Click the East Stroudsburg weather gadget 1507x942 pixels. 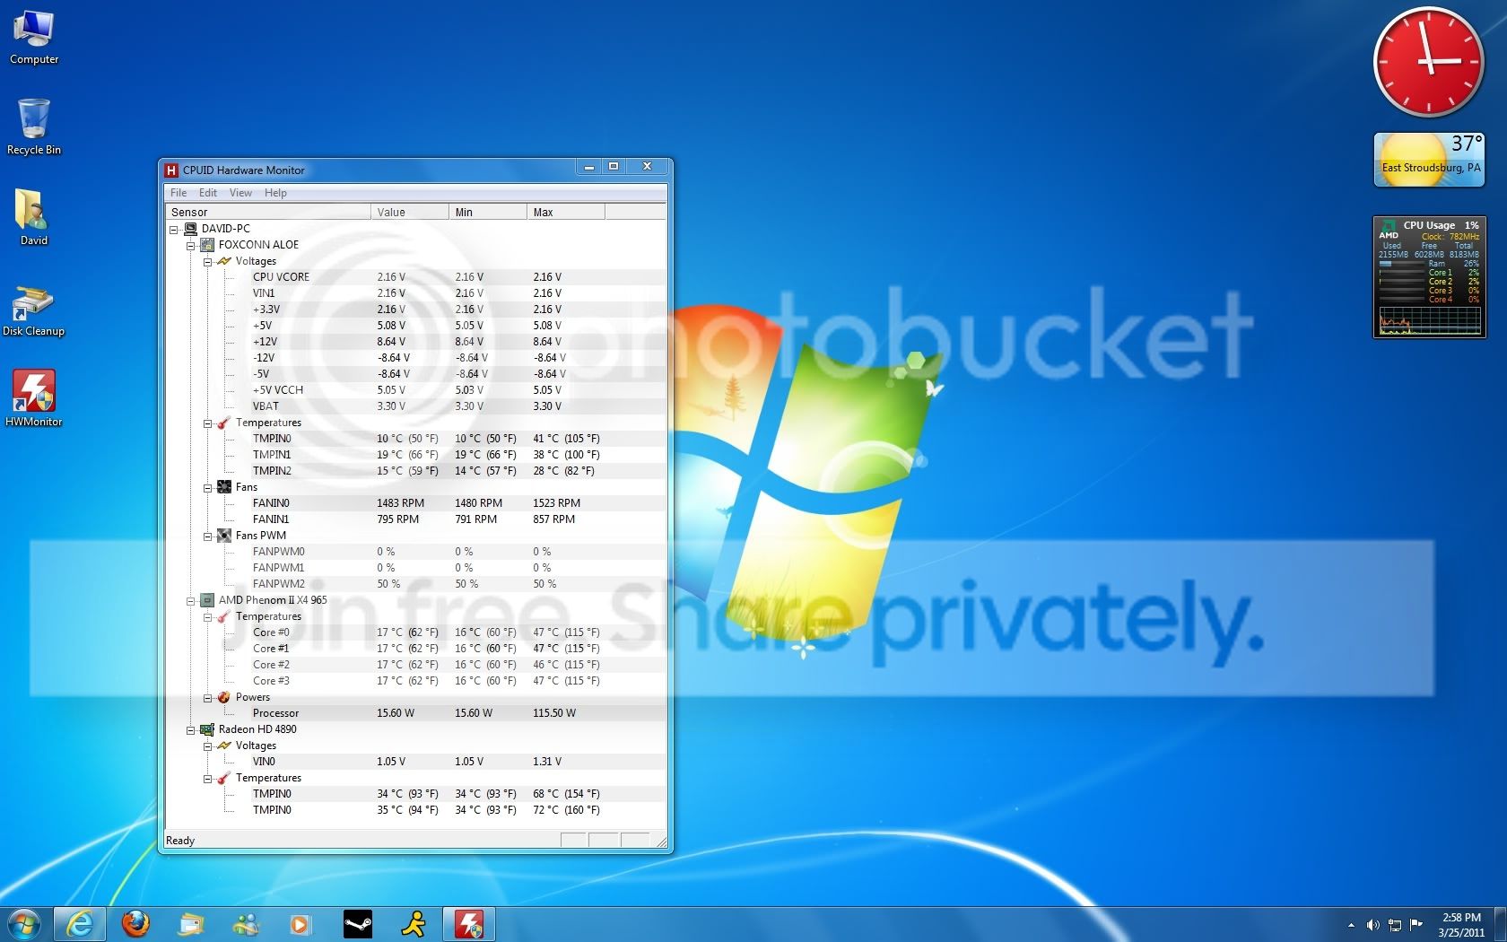click(x=1429, y=160)
